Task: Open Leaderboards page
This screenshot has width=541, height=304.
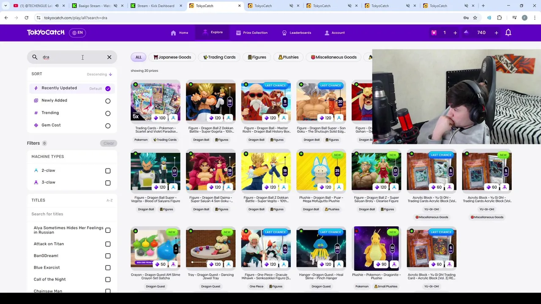Action: click(x=296, y=33)
